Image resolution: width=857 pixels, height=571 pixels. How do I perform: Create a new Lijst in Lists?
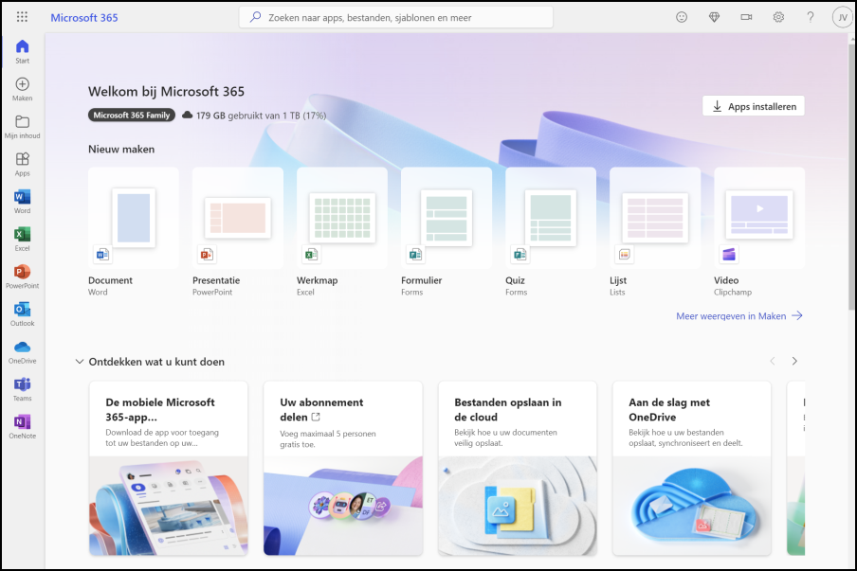tap(655, 233)
